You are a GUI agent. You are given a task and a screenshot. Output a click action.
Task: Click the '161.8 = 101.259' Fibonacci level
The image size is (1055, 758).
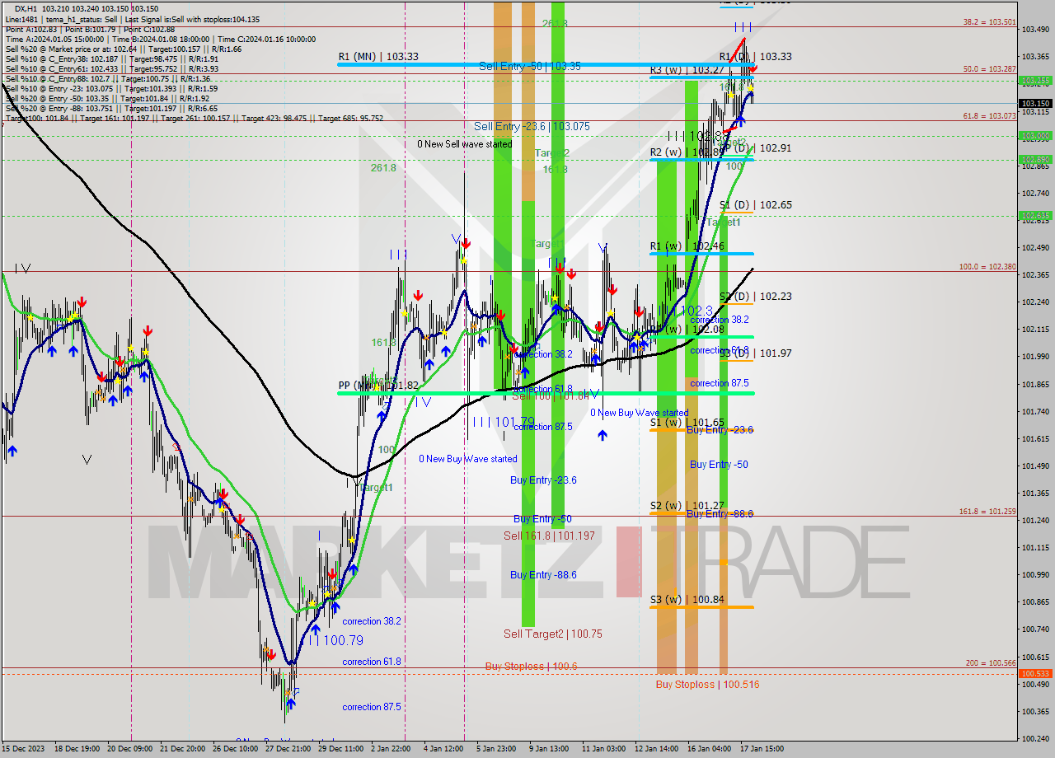tap(987, 512)
